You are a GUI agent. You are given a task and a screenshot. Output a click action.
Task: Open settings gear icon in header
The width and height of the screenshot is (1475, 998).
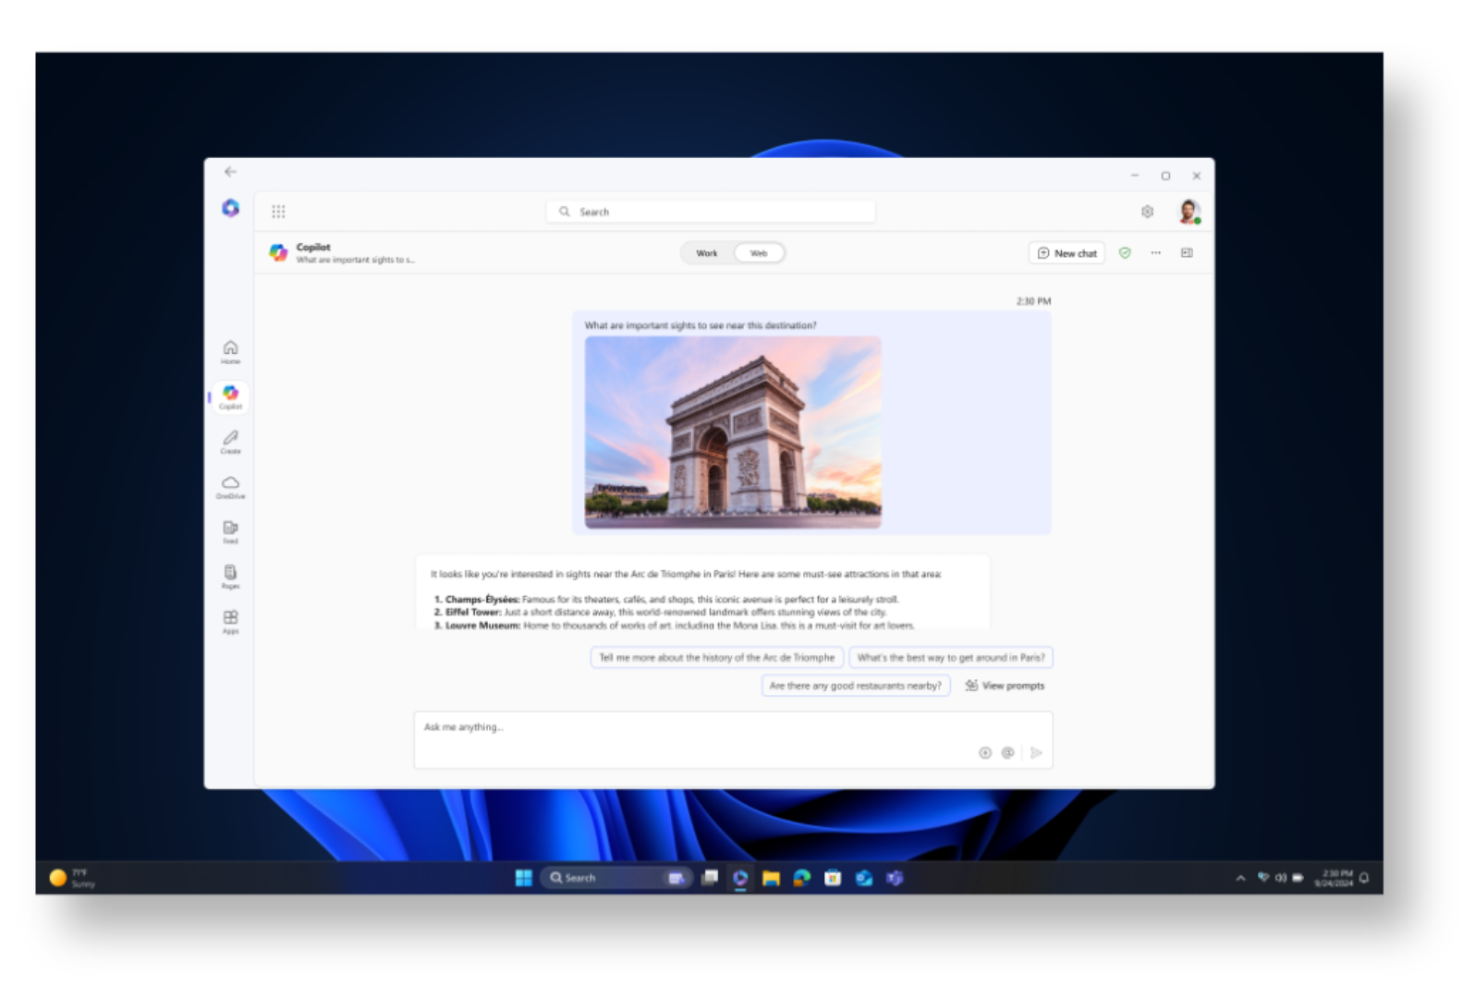tap(1147, 212)
